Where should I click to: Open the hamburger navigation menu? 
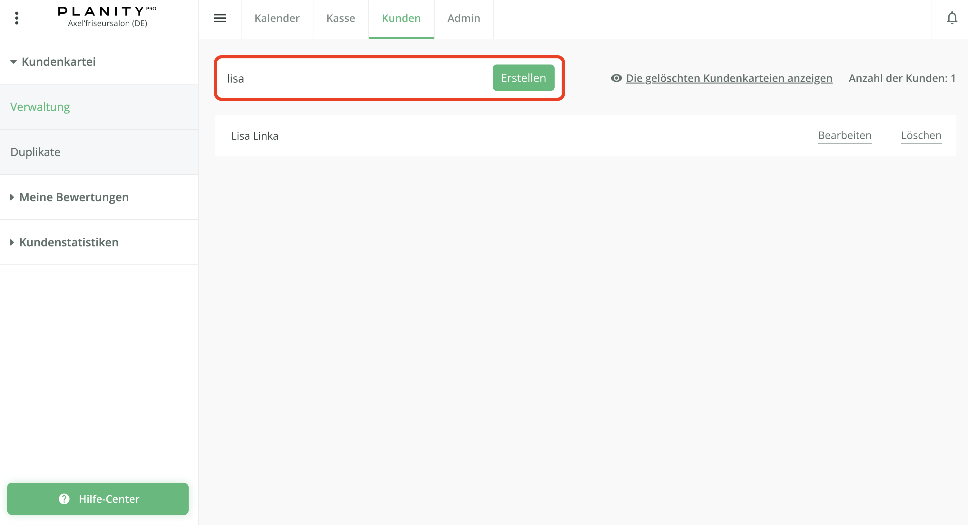click(x=220, y=18)
